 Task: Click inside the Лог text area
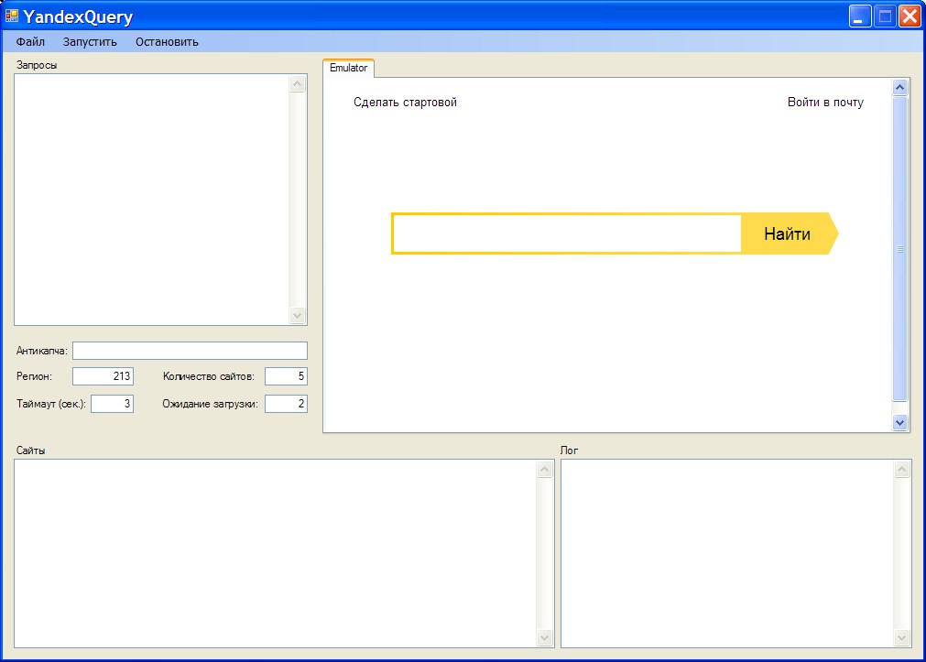click(x=727, y=553)
